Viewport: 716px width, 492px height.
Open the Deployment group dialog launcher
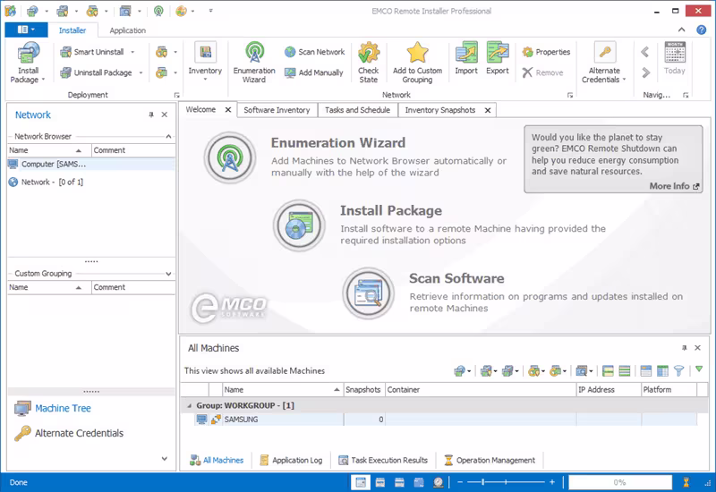click(176, 95)
